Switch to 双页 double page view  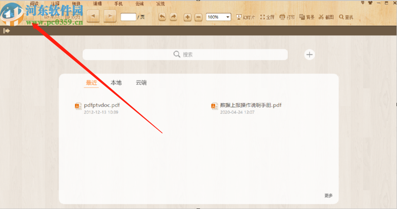(x=73, y=17)
